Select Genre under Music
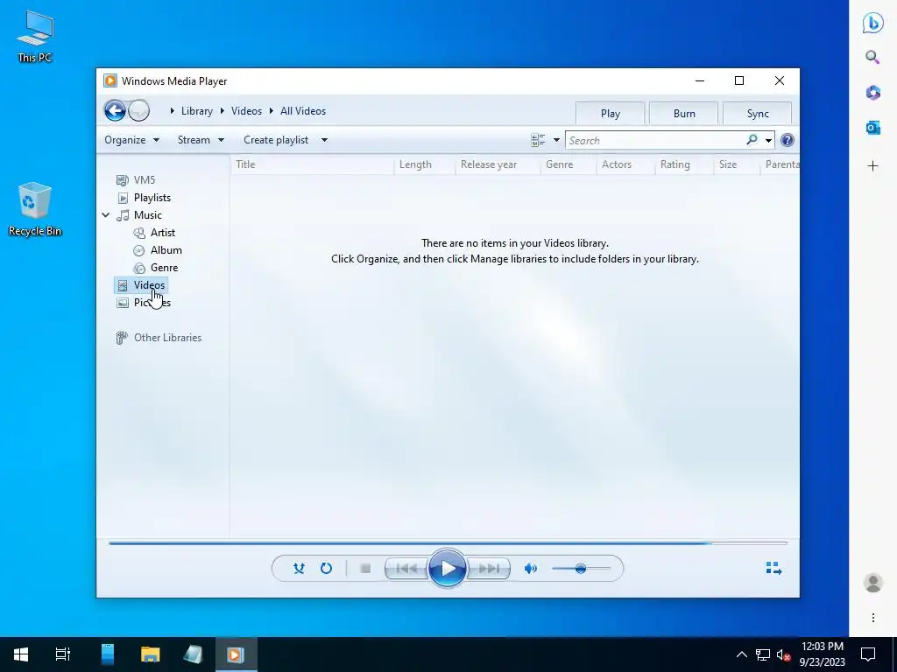 click(164, 268)
